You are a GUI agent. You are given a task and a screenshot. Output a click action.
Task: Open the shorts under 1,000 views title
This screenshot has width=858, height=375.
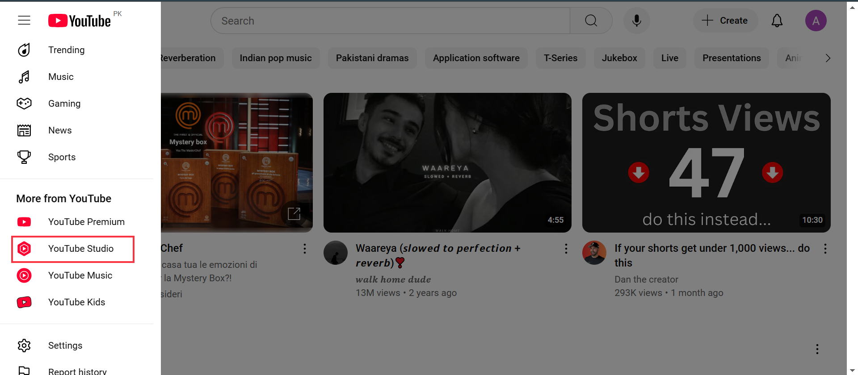click(712, 255)
